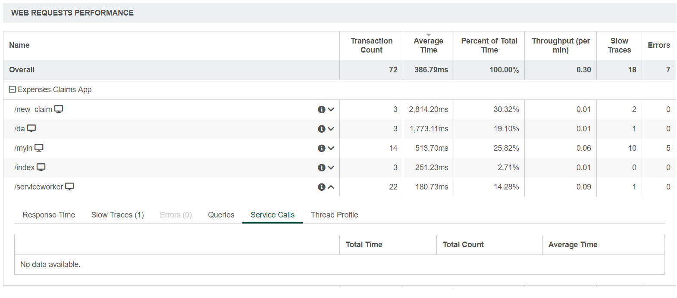Click the info icon for /myin row
This screenshot has height=298, width=677.
321,148
